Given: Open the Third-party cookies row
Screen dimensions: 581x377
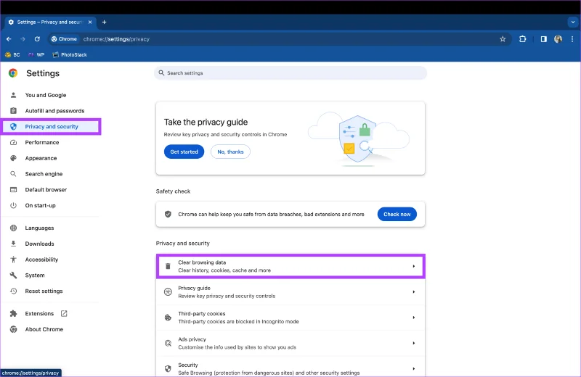Looking at the screenshot, I should point(290,318).
